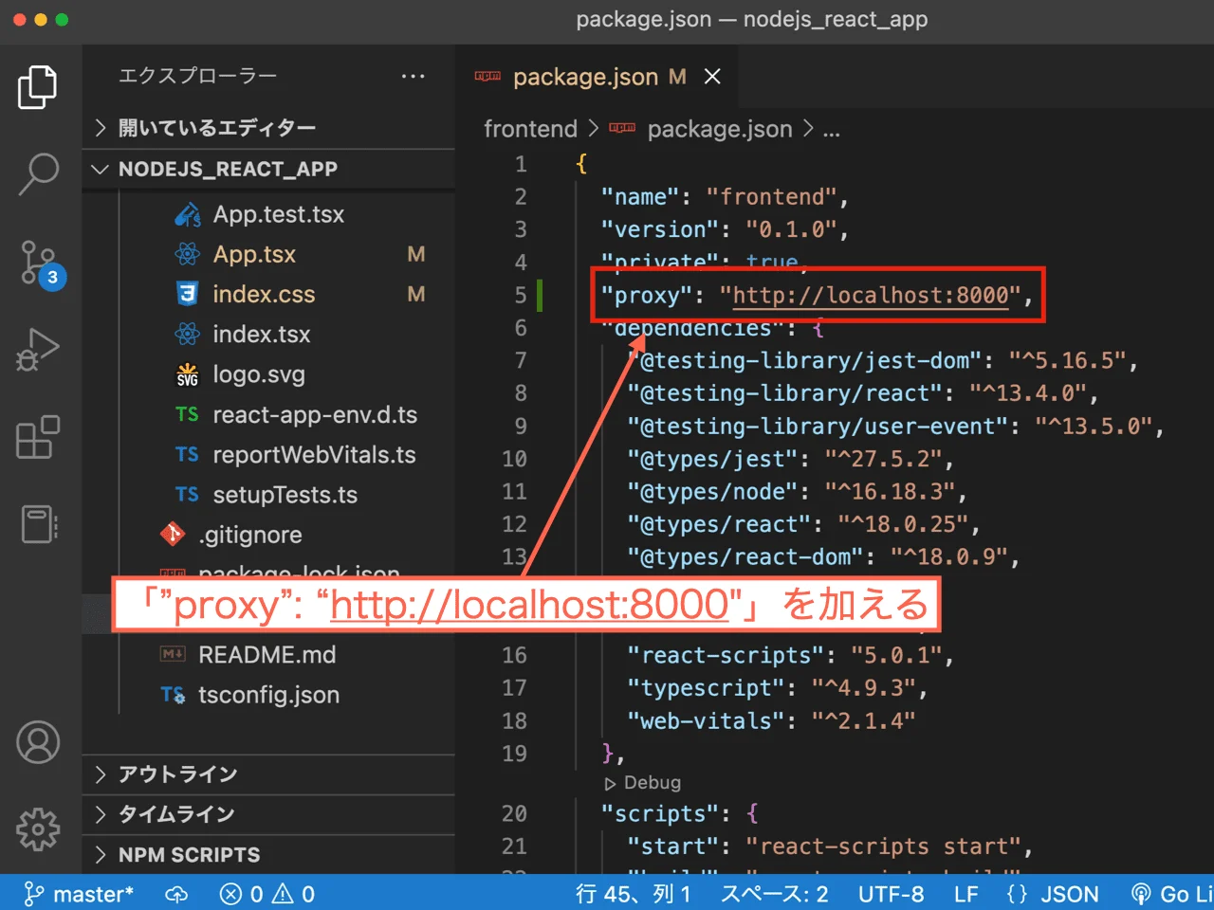Click the errors and warnings indicator
This screenshot has height=910, width=1214.
(x=267, y=893)
